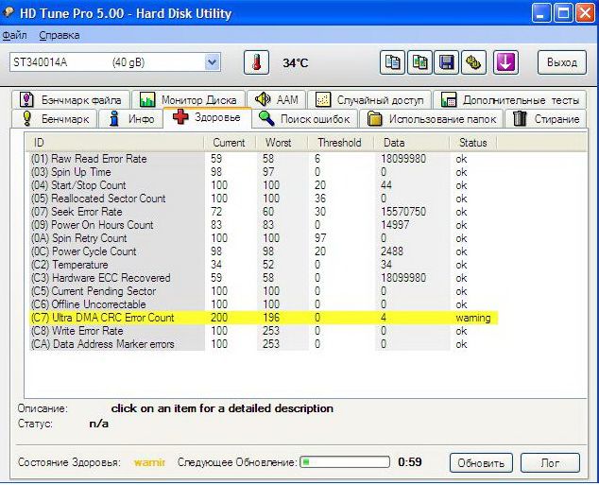Maximize the HD Tune Pro window

[563, 14]
